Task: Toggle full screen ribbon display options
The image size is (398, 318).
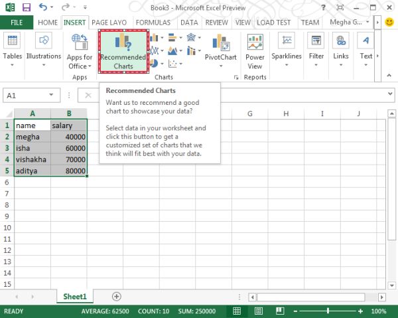Action: tap(340, 7)
